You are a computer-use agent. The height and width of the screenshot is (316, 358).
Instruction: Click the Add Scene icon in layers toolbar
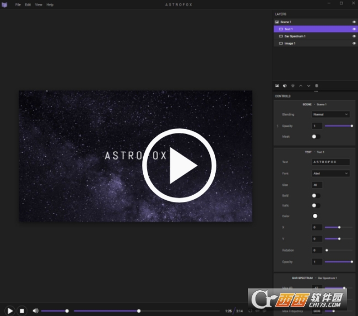(277, 85)
